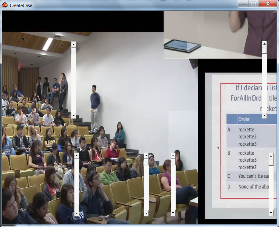Click down arrow of scrollbar beside Order header

[x=264, y=116]
